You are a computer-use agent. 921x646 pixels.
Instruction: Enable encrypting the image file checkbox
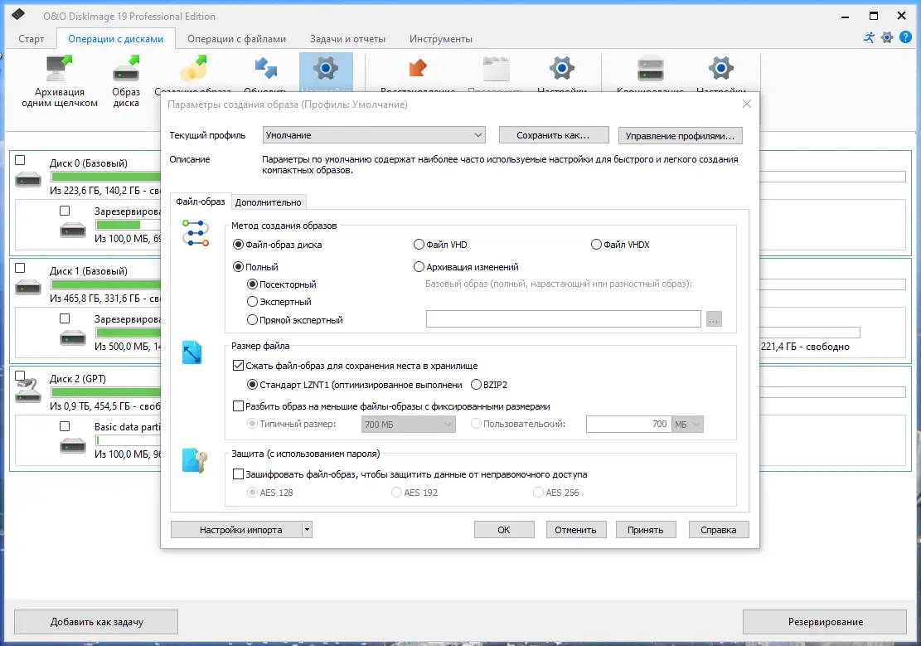[238, 474]
